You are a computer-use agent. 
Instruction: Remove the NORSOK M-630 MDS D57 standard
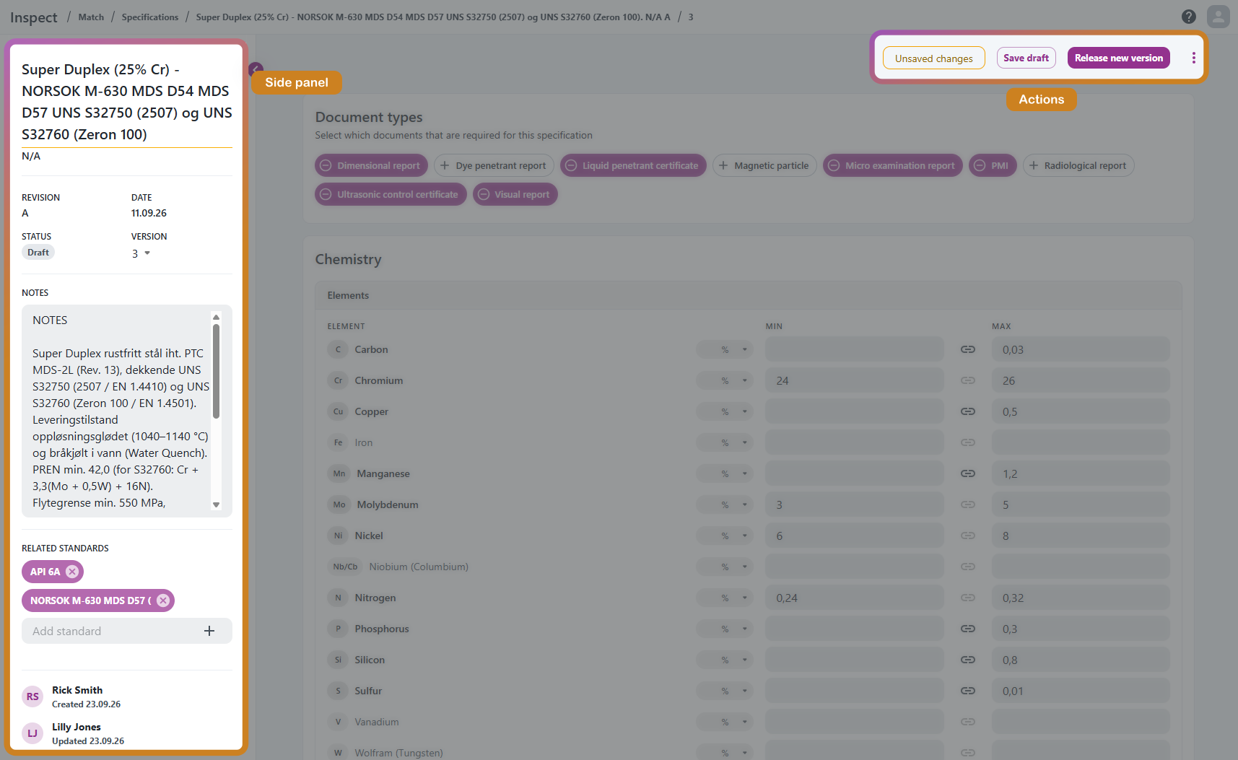[x=163, y=600]
